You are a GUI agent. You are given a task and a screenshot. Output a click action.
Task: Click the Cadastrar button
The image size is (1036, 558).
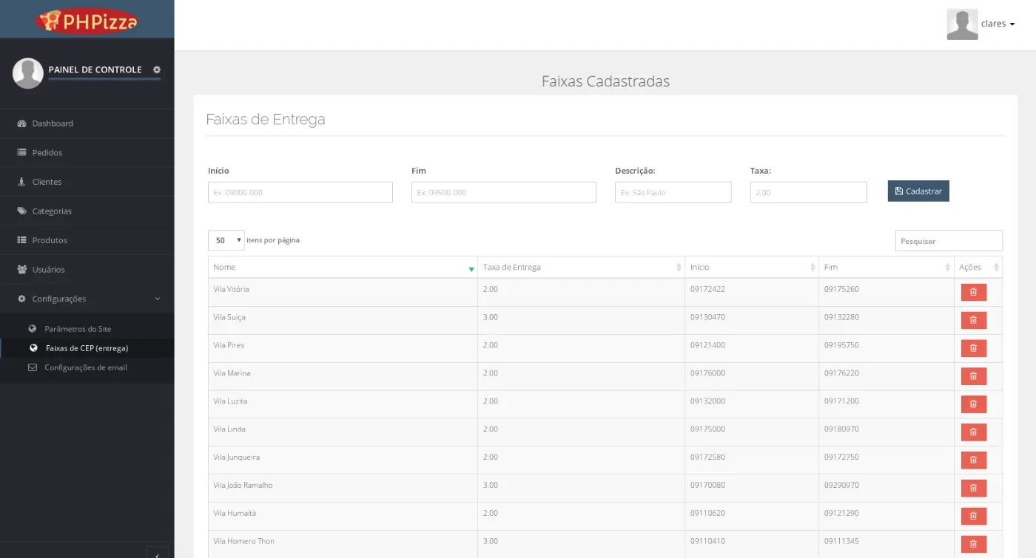(x=918, y=191)
